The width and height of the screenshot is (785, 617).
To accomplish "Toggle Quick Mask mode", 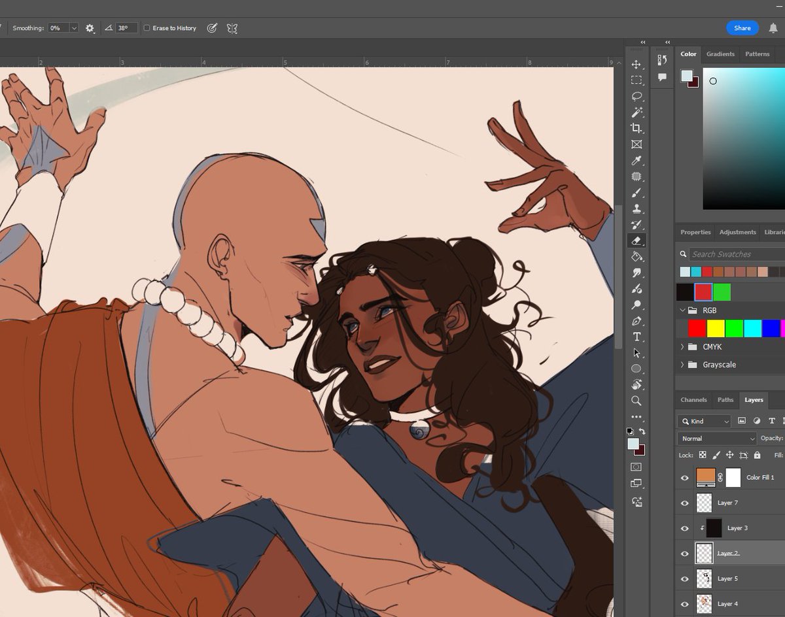I will click(636, 467).
